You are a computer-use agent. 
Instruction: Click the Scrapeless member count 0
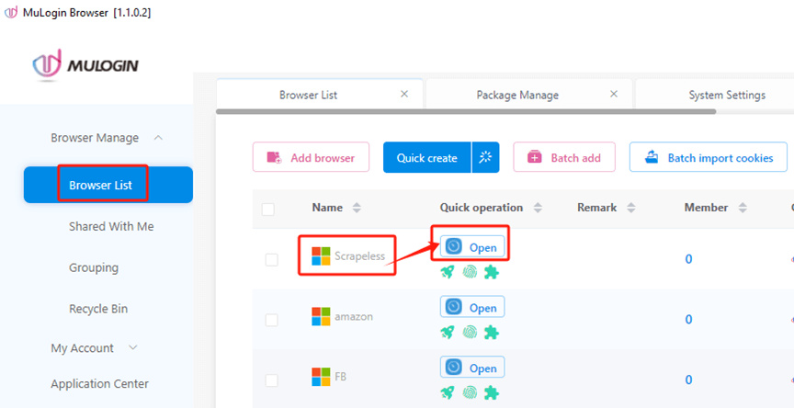point(688,259)
